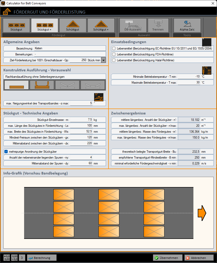The height and width of the screenshot is (263, 217).
Task: Select the Trennen tool icon
Action: point(158,25)
